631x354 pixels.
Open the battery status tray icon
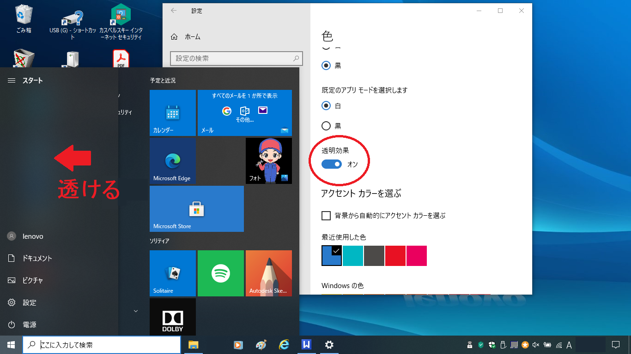click(547, 345)
